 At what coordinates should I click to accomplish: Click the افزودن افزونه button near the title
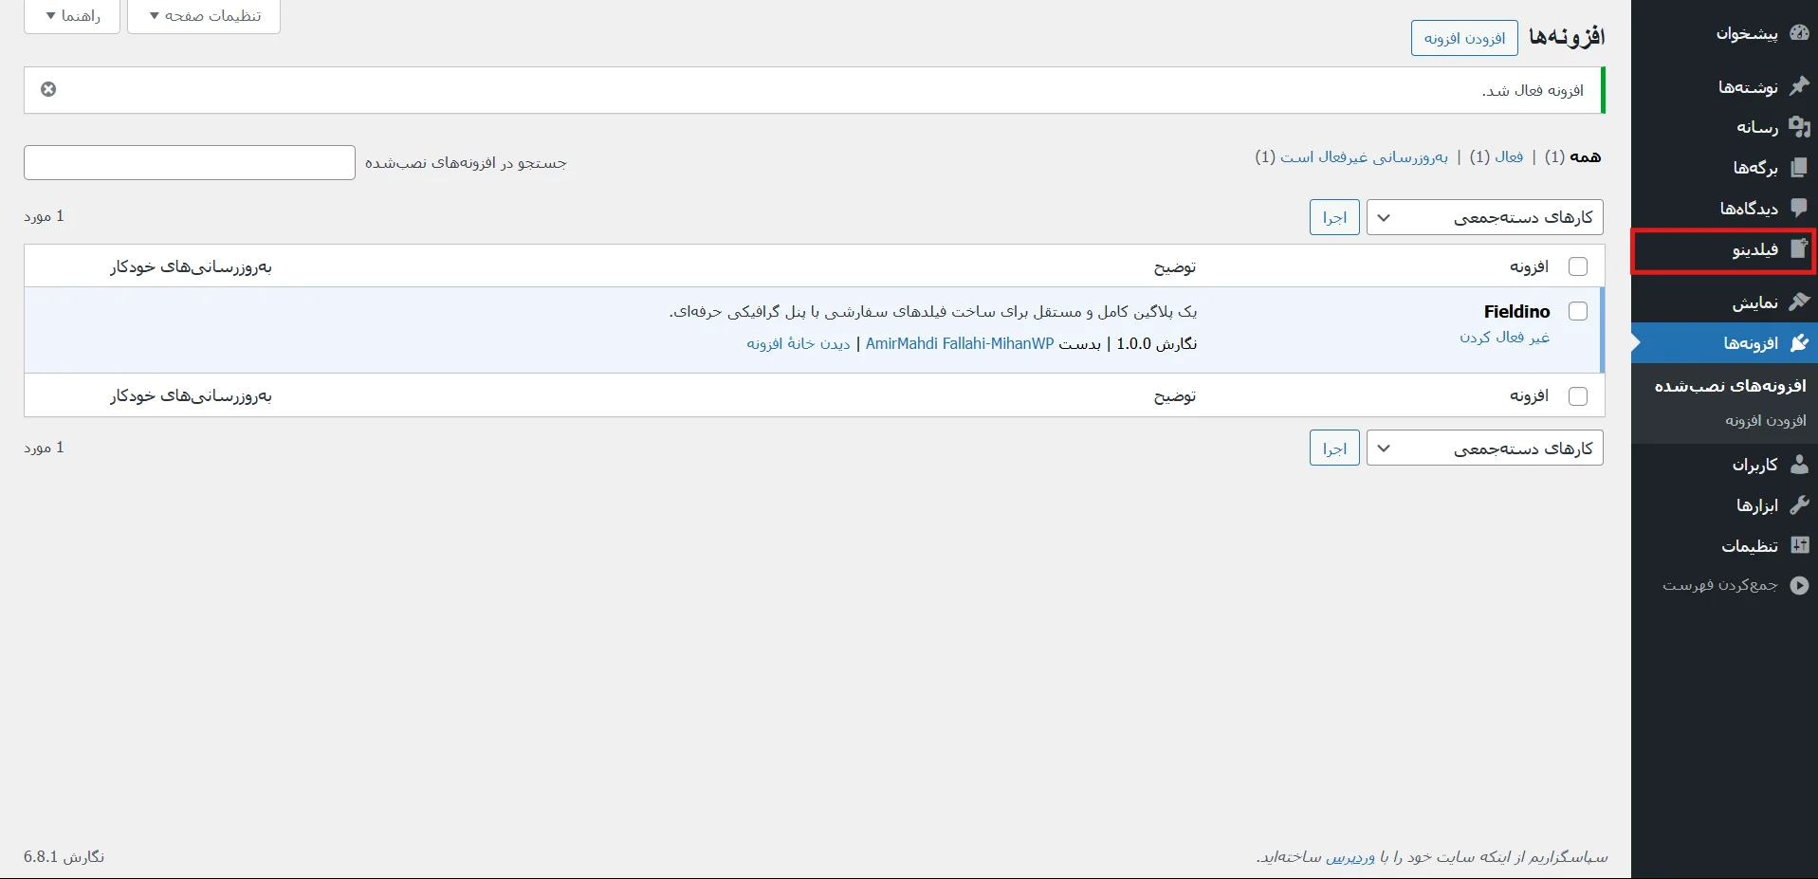click(1464, 38)
